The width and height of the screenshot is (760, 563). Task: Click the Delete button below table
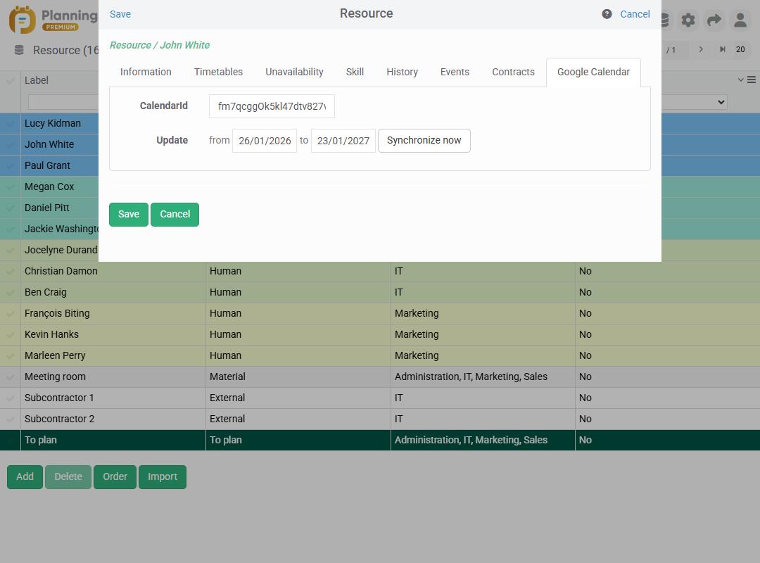click(68, 476)
